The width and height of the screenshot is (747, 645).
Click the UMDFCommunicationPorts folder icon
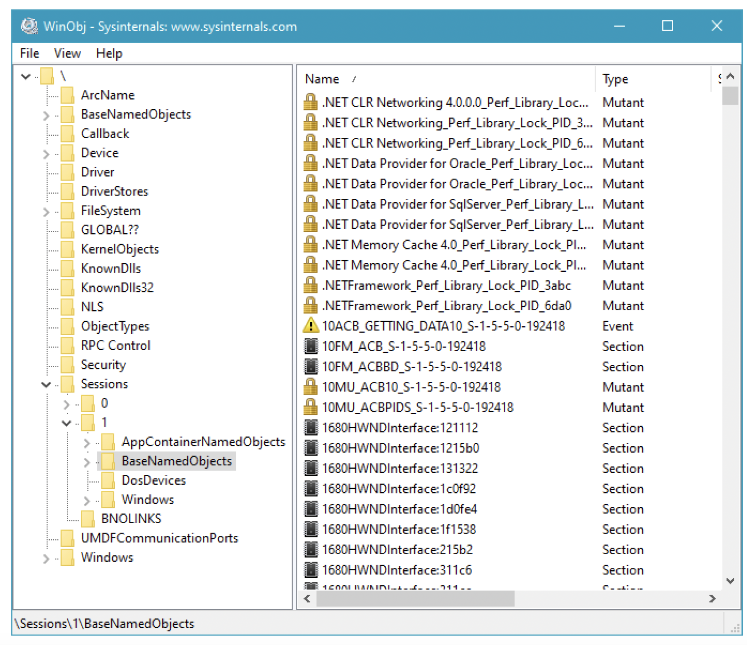point(68,538)
